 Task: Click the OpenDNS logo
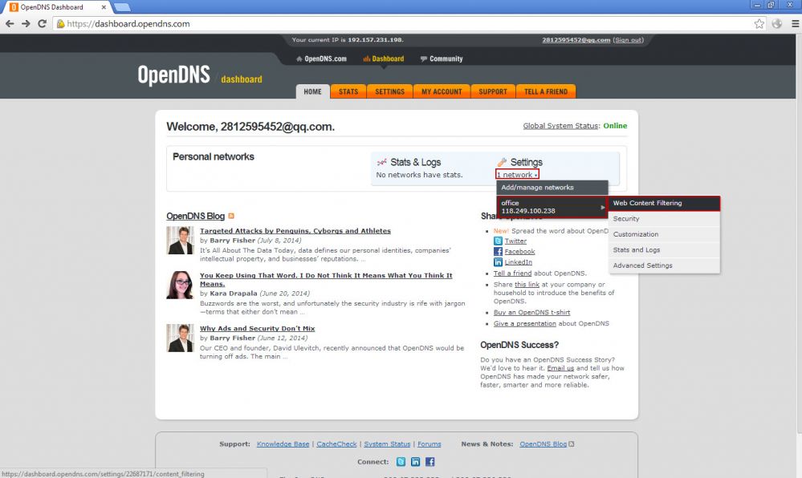pos(174,75)
